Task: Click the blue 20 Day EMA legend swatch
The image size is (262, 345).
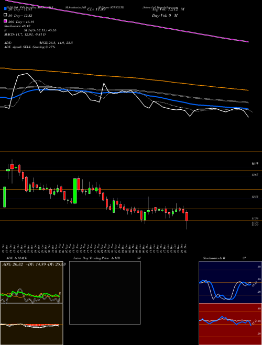Action: tap(5, 9)
